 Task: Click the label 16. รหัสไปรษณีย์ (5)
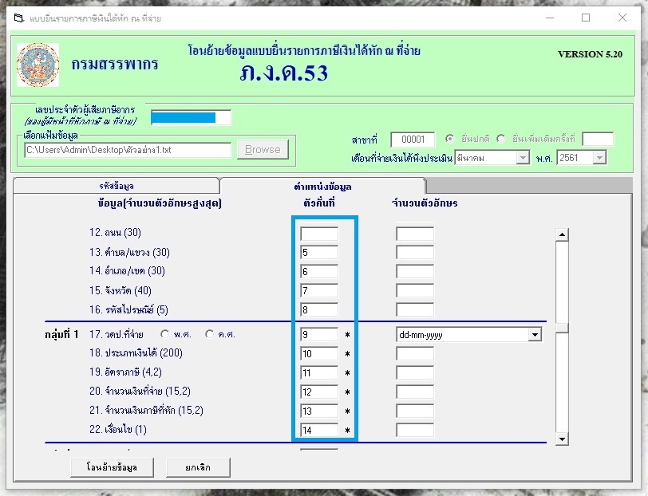[128, 309]
